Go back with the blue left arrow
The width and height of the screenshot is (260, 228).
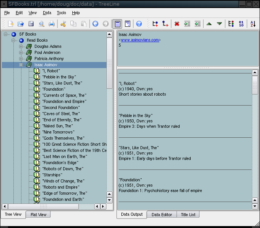[x=95, y=24]
